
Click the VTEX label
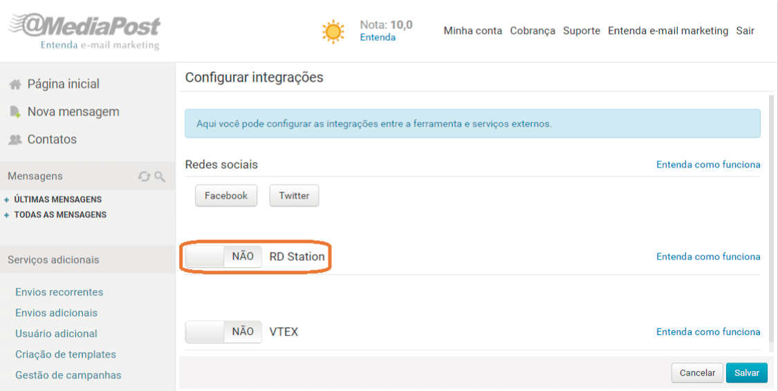[x=284, y=332]
